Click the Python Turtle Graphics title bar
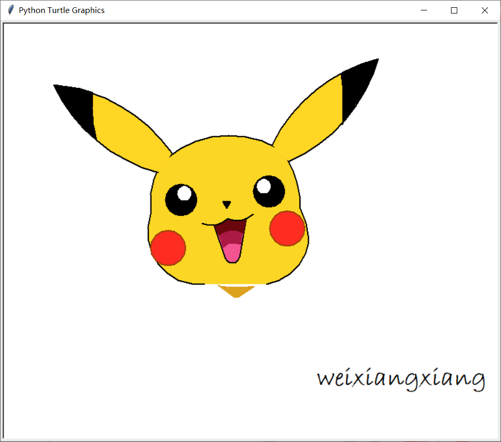Screen dimensions: 501x442 (250, 10)
